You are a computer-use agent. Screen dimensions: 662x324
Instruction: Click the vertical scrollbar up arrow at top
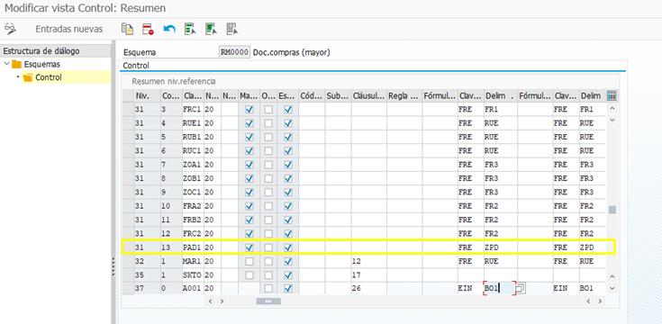(612, 108)
